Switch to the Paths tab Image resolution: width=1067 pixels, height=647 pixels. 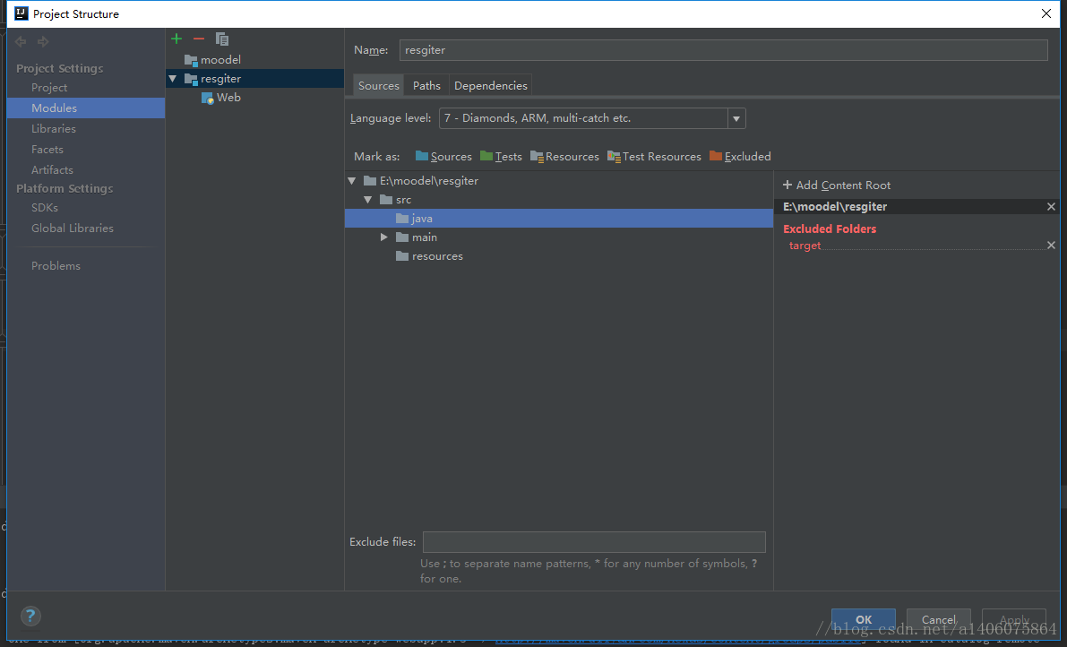[x=426, y=86]
